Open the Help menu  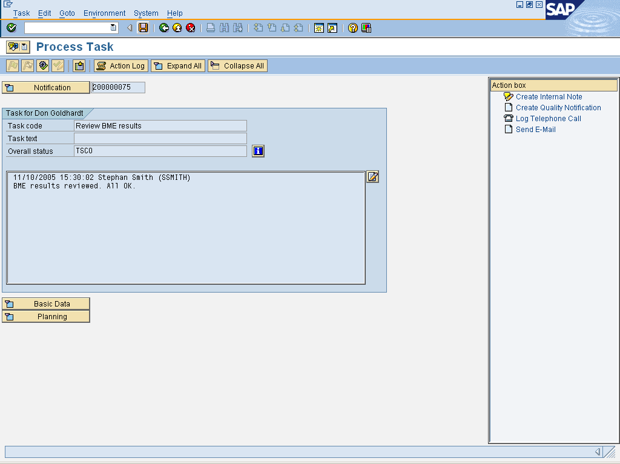click(175, 13)
